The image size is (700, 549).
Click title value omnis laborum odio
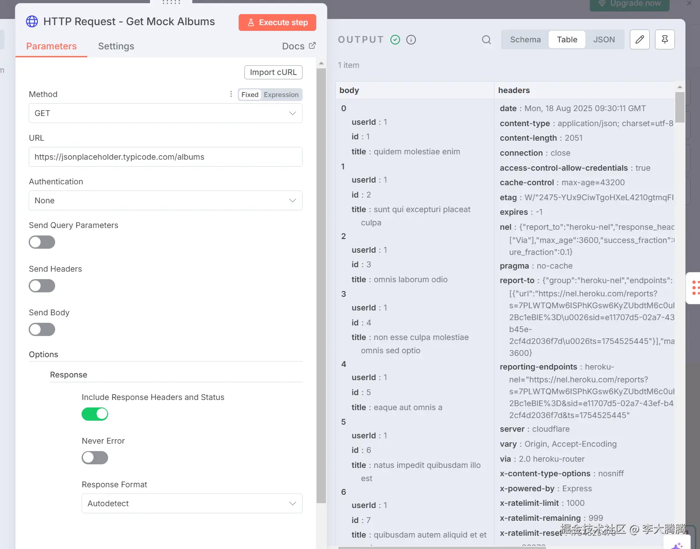pos(411,280)
